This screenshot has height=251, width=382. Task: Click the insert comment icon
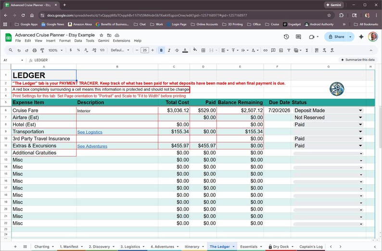273,50
